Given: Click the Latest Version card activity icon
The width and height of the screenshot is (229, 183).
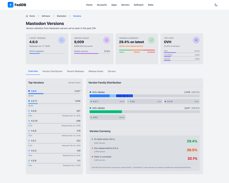Looking at the screenshot, I should click(x=62, y=40).
